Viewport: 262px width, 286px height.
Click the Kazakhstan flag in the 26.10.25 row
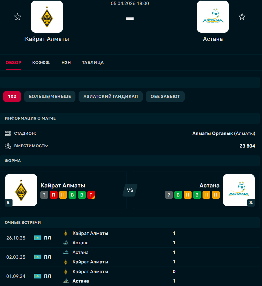click(x=37, y=238)
